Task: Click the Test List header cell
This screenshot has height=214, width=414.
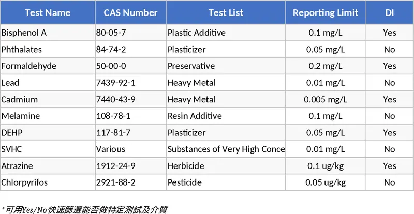Action: 226,13
